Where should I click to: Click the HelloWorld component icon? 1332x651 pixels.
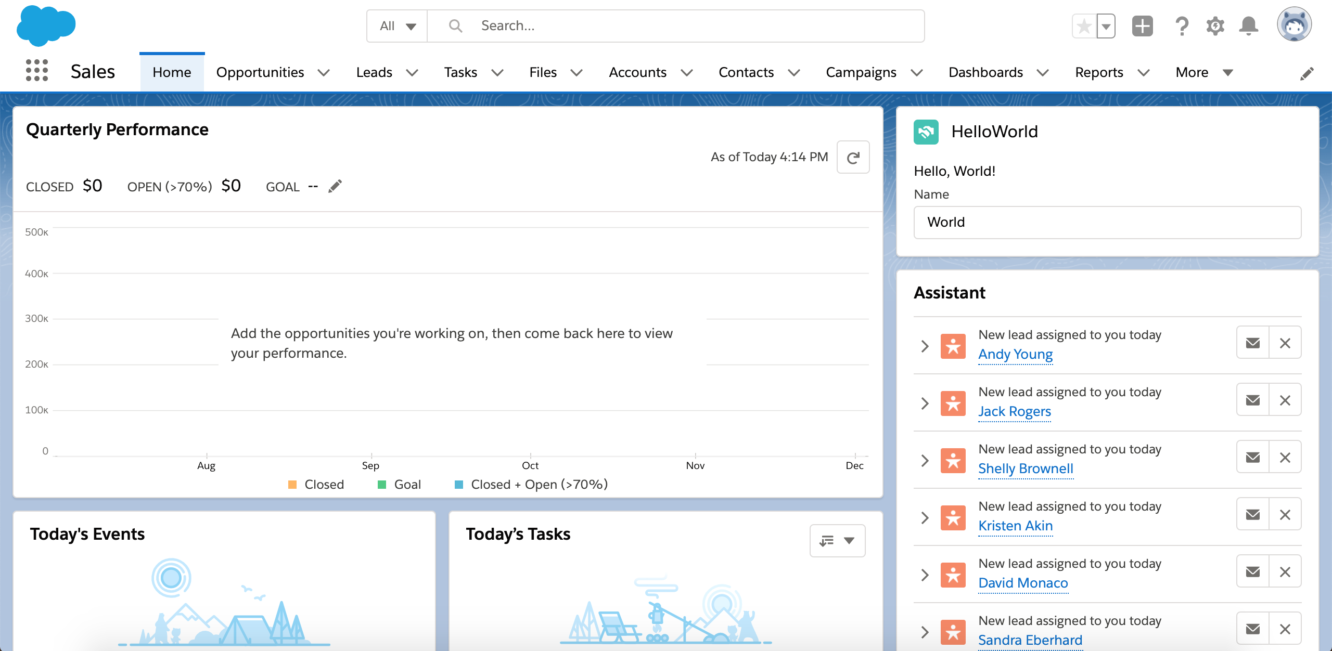[926, 132]
